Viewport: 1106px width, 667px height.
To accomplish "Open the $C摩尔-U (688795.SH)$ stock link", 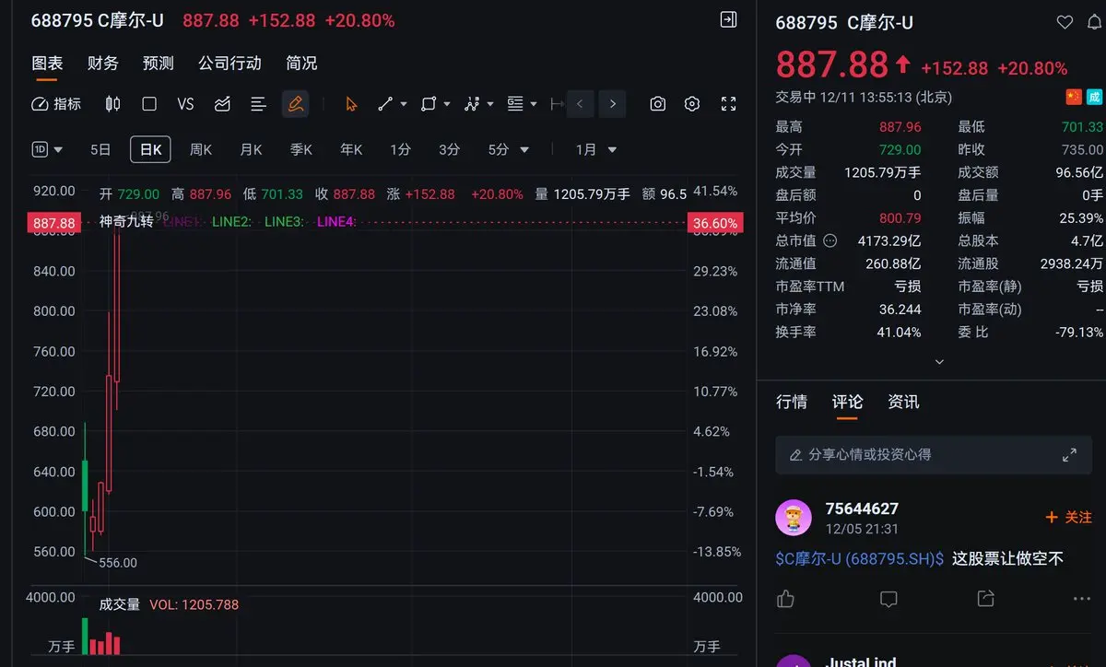I will point(860,558).
